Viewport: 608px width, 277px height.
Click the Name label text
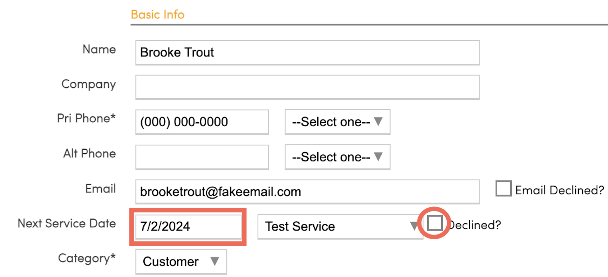pos(99,49)
